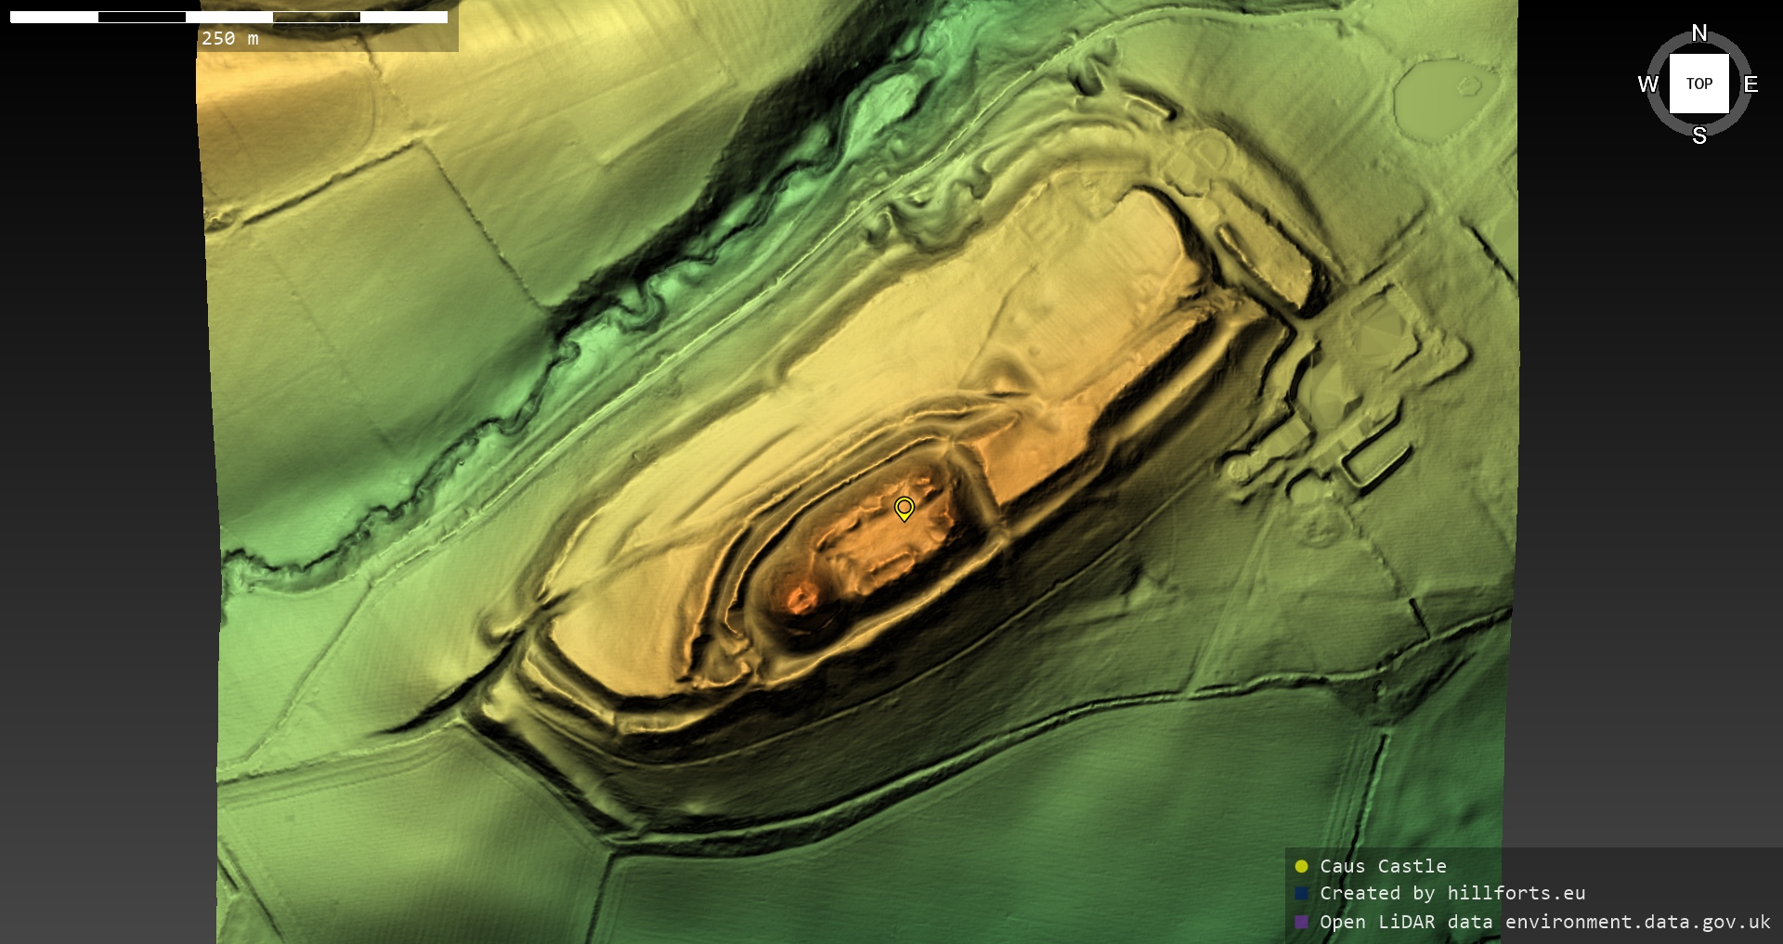Click the grey compass ring southwest segment
1783x944 pixels.
1663,120
